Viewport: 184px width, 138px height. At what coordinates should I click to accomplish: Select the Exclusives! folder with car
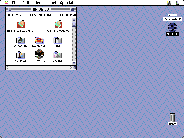coord(39,40)
